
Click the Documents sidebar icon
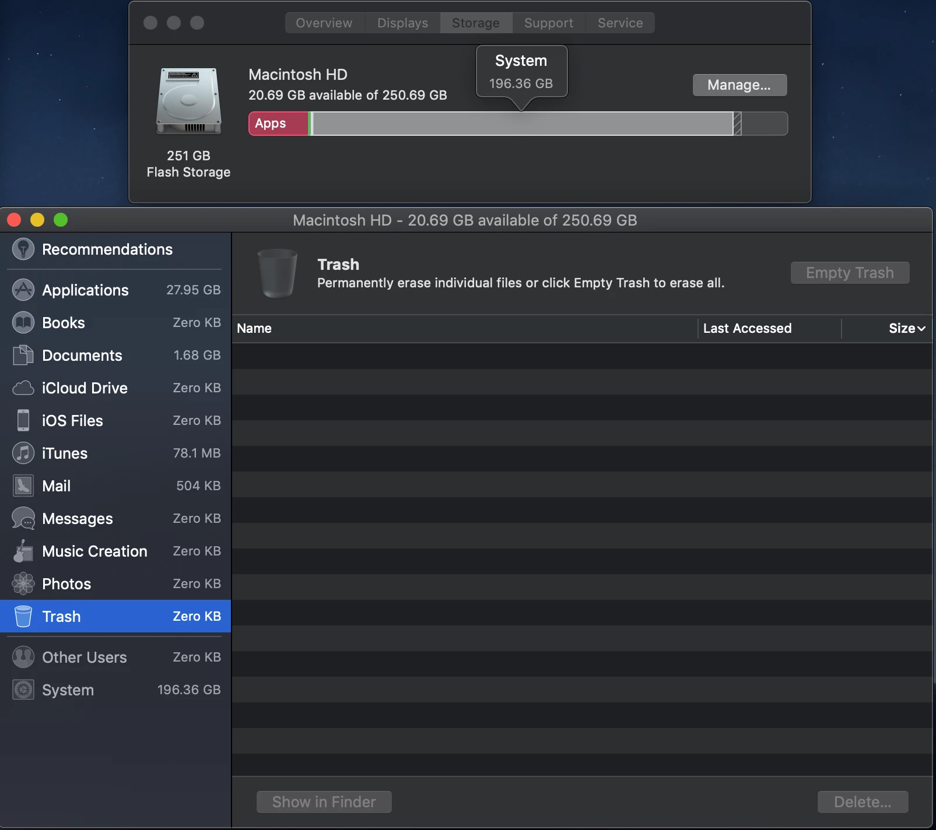pos(23,355)
